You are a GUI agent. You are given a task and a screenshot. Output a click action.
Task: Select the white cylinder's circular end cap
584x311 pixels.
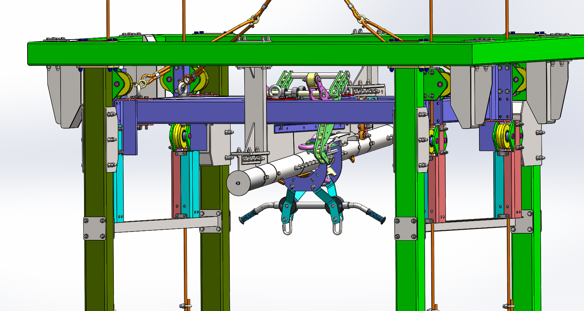(x=238, y=183)
